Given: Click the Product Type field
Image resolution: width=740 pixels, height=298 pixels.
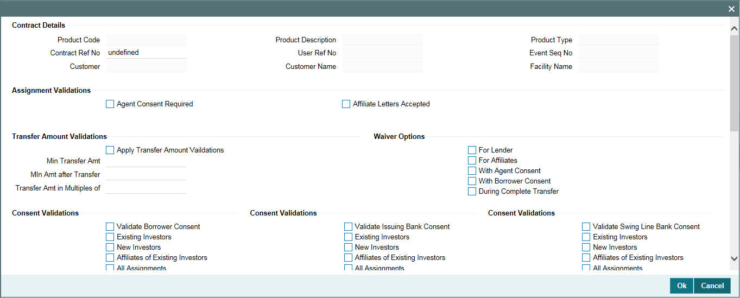Looking at the screenshot, I should 619,40.
